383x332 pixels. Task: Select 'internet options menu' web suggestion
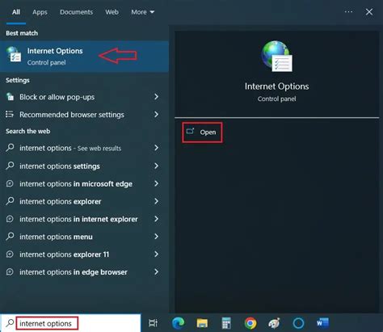pyautogui.click(x=84, y=237)
